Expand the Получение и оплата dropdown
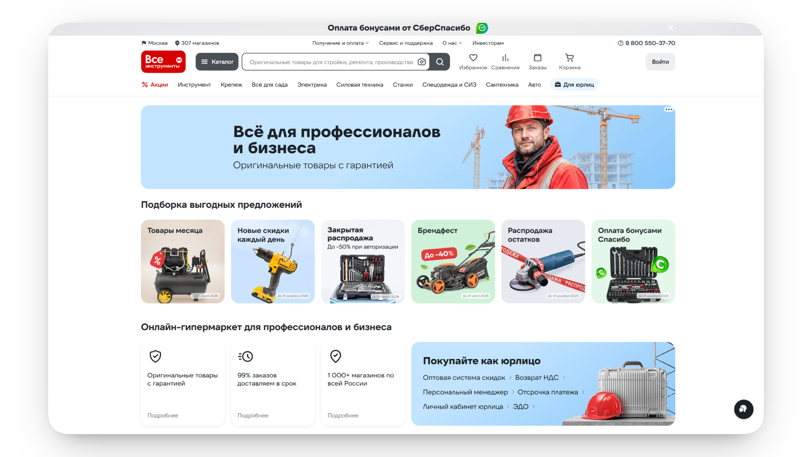 pyautogui.click(x=340, y=43)
